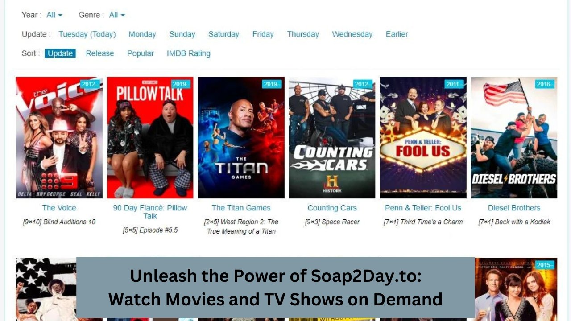Open the Year filter dropdown

(x=54, y=15)
